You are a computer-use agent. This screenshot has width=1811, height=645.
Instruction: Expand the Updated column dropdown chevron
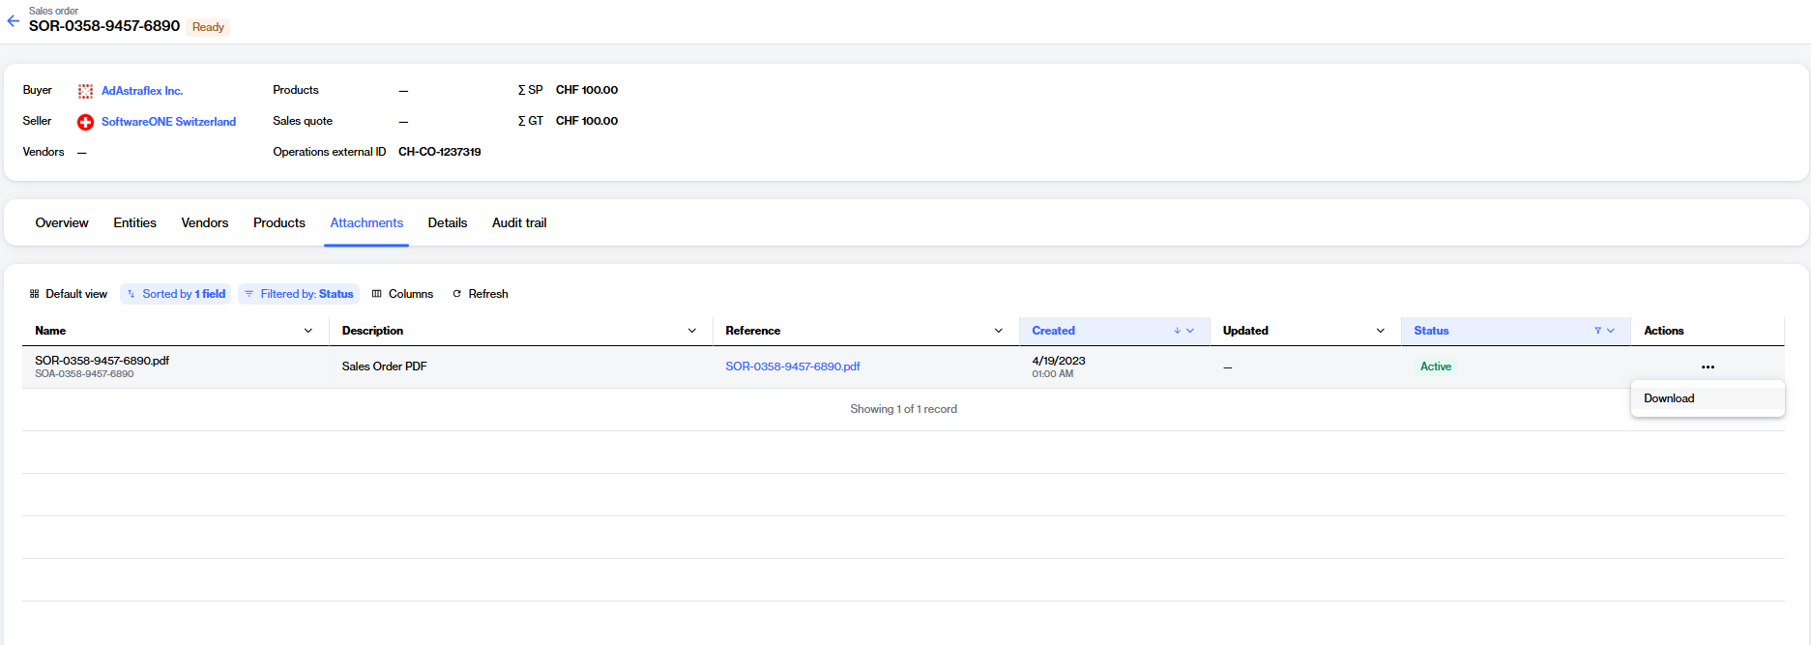[1380, 331]
